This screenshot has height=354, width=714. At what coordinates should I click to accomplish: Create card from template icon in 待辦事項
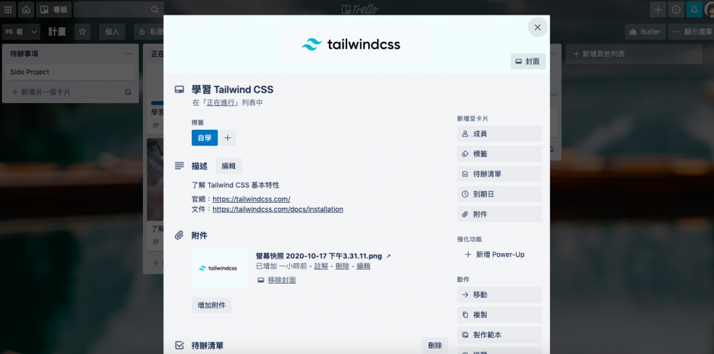click(128, 92)
